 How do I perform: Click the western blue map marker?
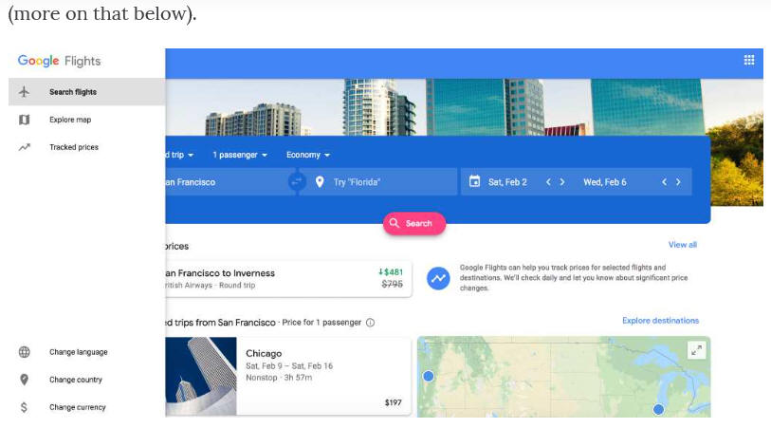(x=429, y=377)
